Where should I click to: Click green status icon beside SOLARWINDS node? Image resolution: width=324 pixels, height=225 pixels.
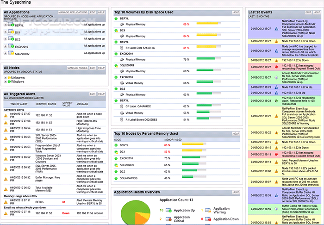click(x=116, y=178)
